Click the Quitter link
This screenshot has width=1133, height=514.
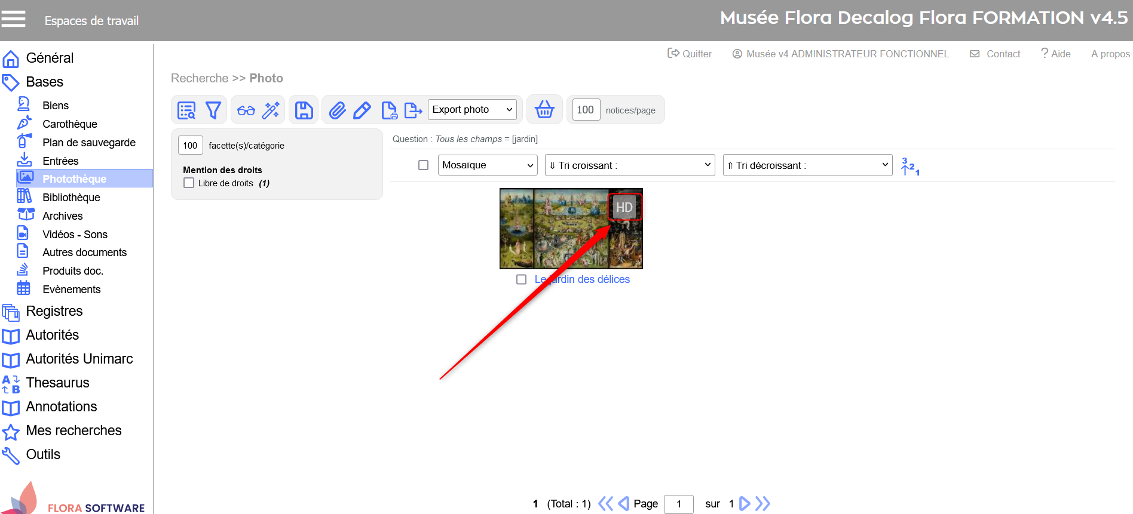(x=690, y=54)
